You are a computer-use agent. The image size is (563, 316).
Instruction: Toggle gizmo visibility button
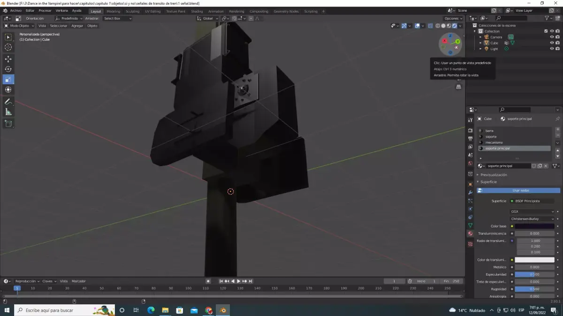tap(403, 26)
